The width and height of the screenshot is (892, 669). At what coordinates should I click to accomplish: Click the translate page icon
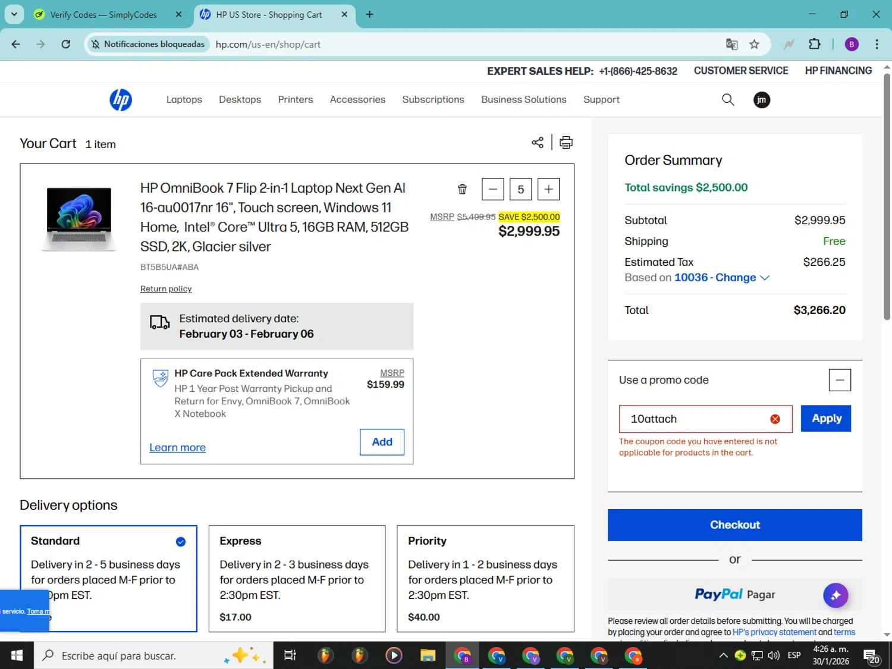731,44
